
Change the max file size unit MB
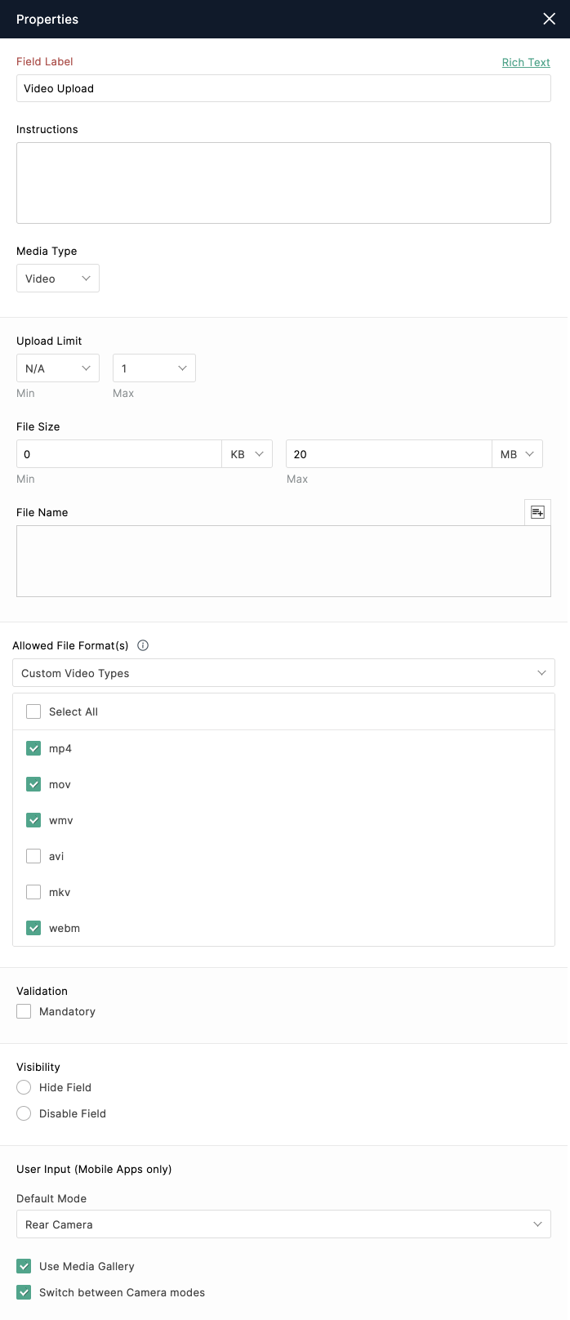517,454
